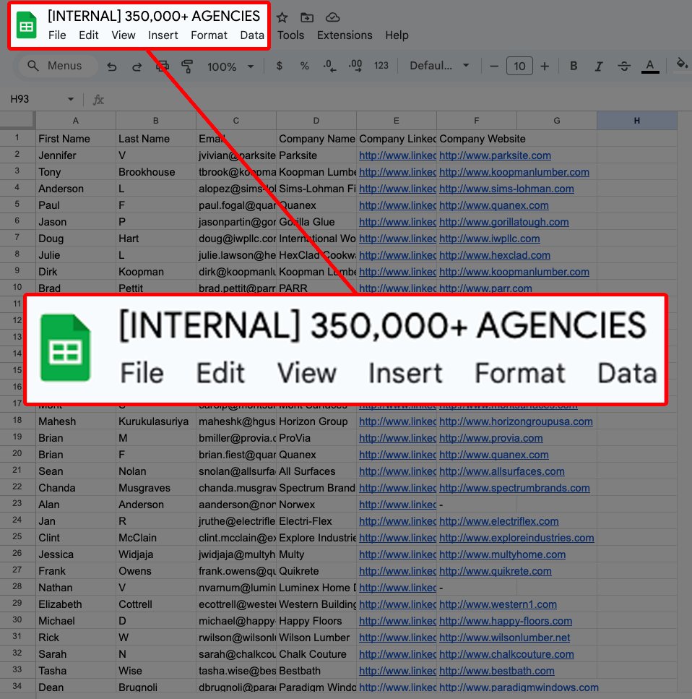Select the Gorilla Glue company cell
The image size is (692, 699).
316,222
